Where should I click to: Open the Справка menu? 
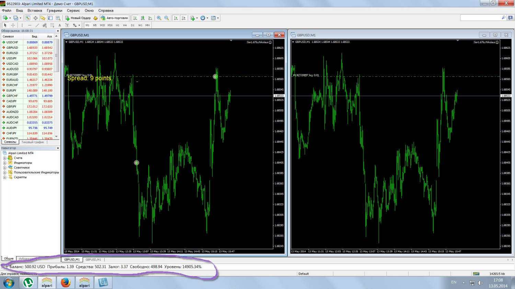[106, 11]
